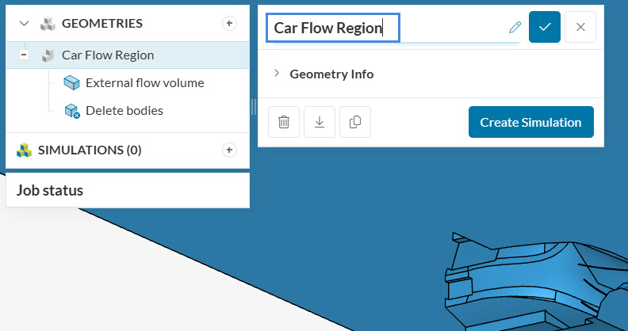Collapse the GEOMETRIES section chevron
Screen dimensions: 628x331
pos(24,23)
